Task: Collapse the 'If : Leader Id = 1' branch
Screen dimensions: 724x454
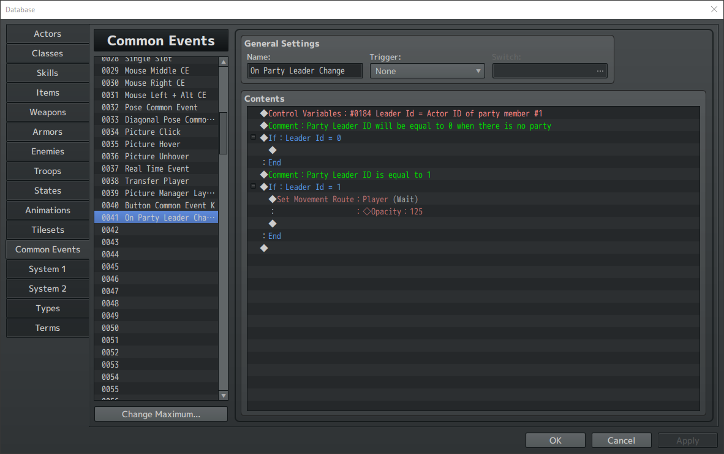Action: (x=253, y=186)
